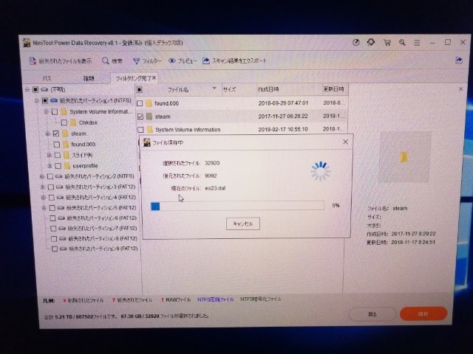Screen dimensions: 473x354
Task: Click the found.000 folder icon in file list
Action: [x=149, y=103]
